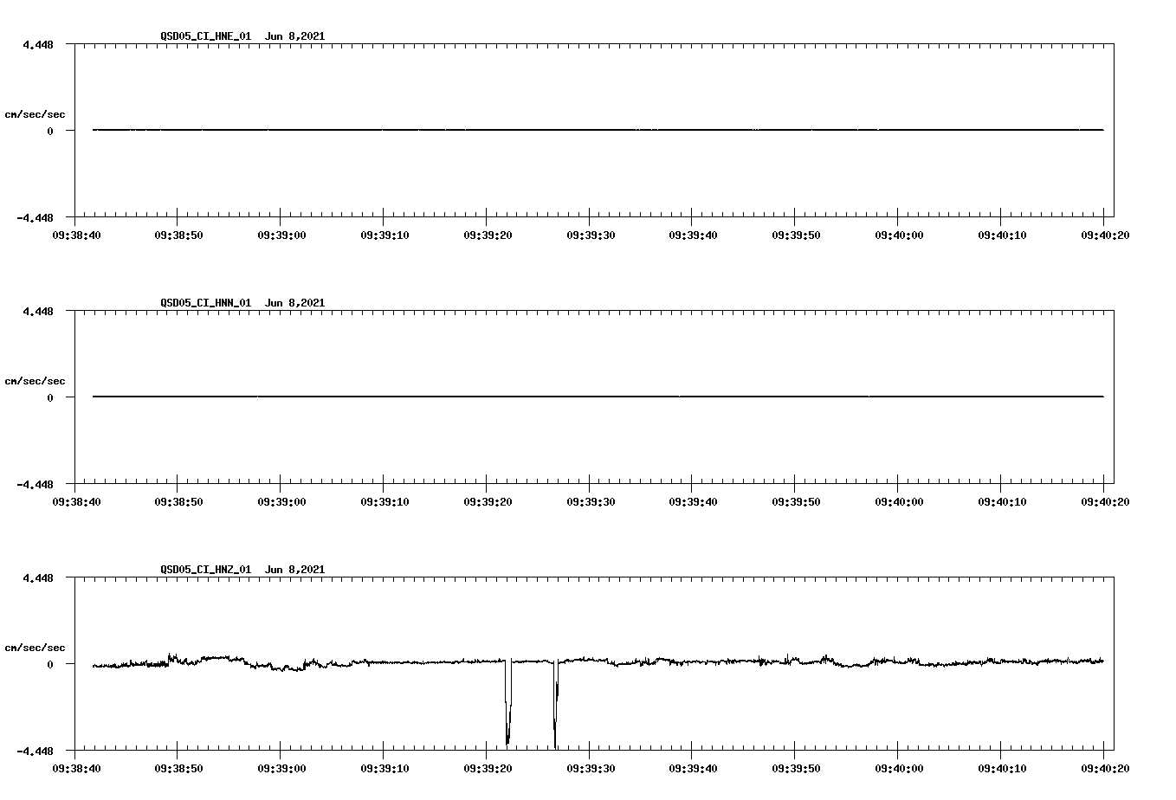The width and height of the screenshot is (1176, 800).
Task: Click 09:39:20 time label under HNN plot
Action: [488, 501]
